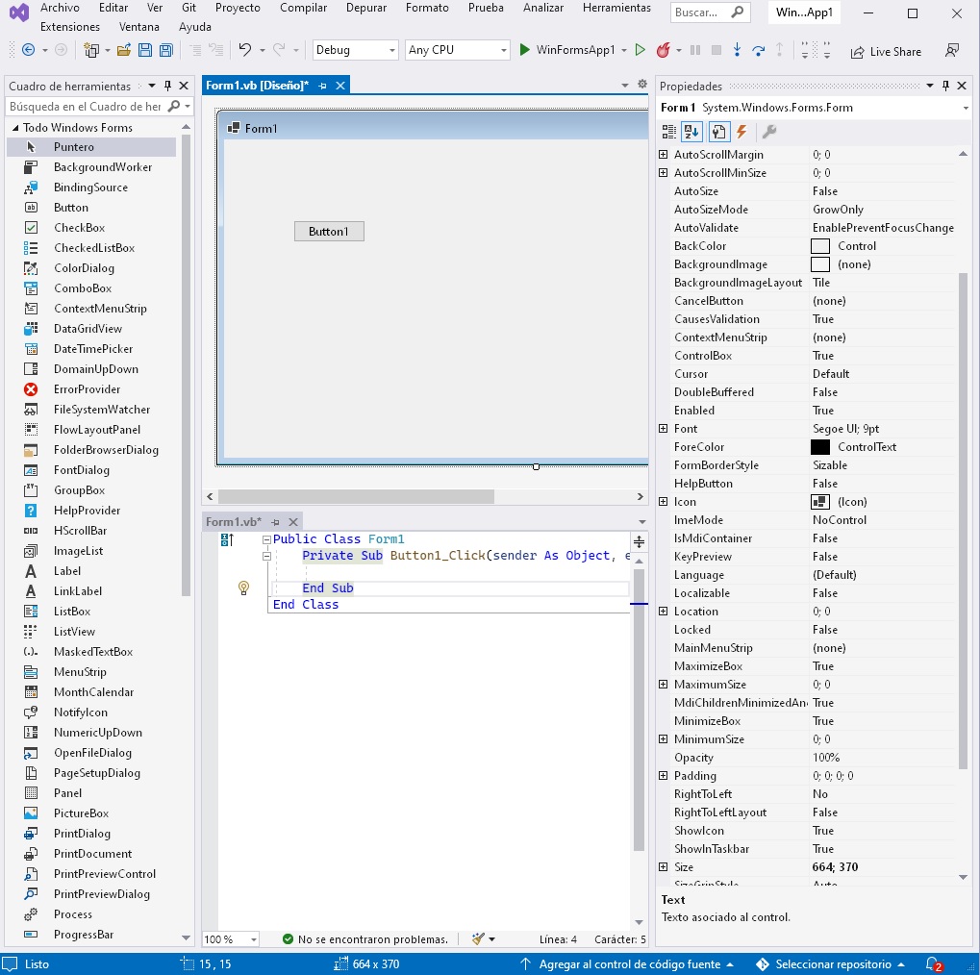Click the Hot Reload flame icon

point(664,50)
